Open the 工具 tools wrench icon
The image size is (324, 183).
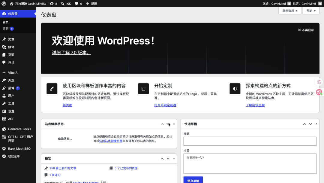[x=4, y=103]
